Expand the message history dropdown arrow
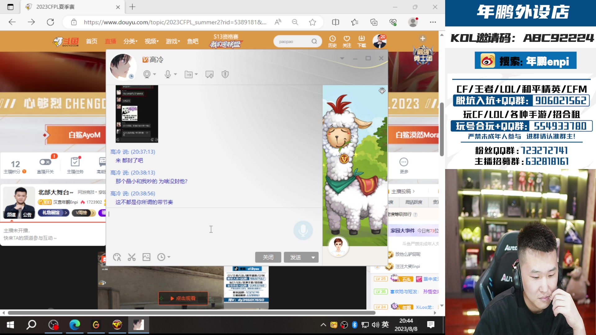This screenshot has width=596, height=335. click(x=169, y=257)
